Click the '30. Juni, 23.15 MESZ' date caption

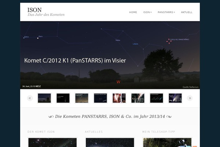pyautogui.click(x=32, y=86)
